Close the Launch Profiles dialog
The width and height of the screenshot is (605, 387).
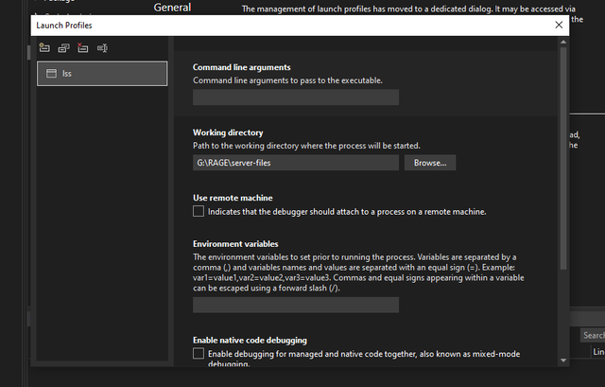(x=559, y=26)
